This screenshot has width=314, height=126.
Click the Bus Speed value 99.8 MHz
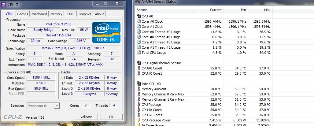click(41, 88)
